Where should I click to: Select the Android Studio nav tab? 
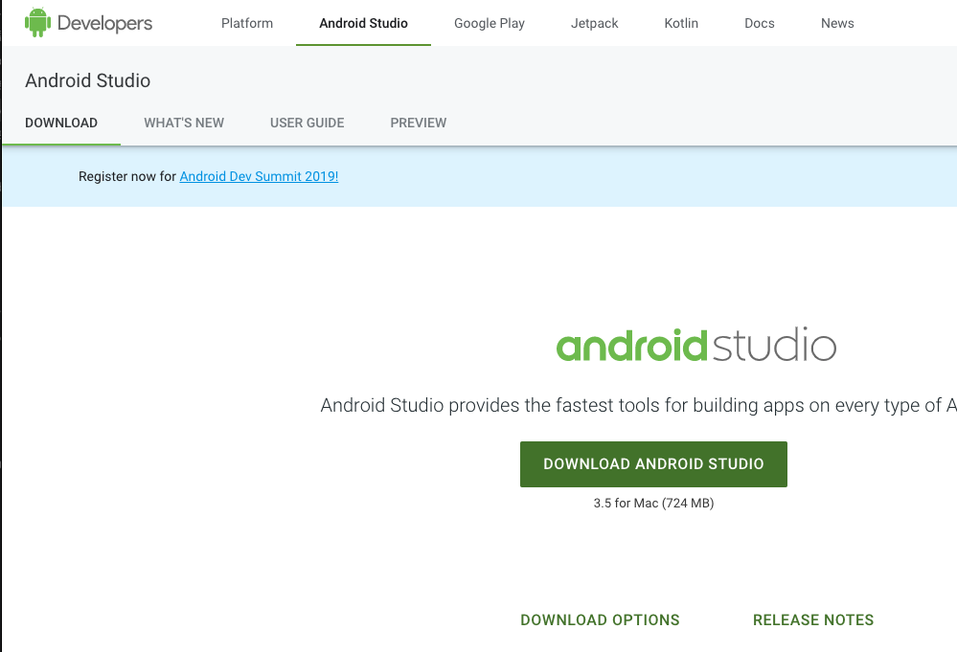[363, 23]
